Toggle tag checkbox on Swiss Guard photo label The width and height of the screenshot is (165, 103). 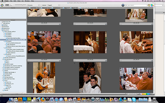point(60,61)
